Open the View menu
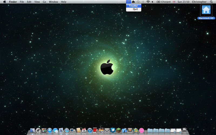Image resolution: width=216 pixels, height=135 pixels. tap(37, 2)
